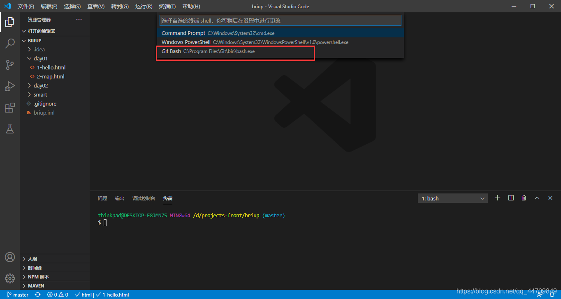Collapse the day01 folder
561x299 pixels.
tap(55, 58)
